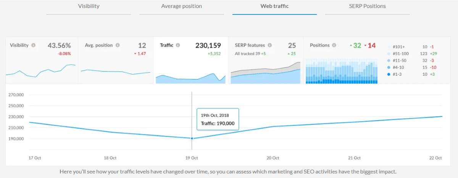The width and height of the screenshot is (458, 178).
Task: Click the 210,000 y-axis label
Action: tap(16, 128)
